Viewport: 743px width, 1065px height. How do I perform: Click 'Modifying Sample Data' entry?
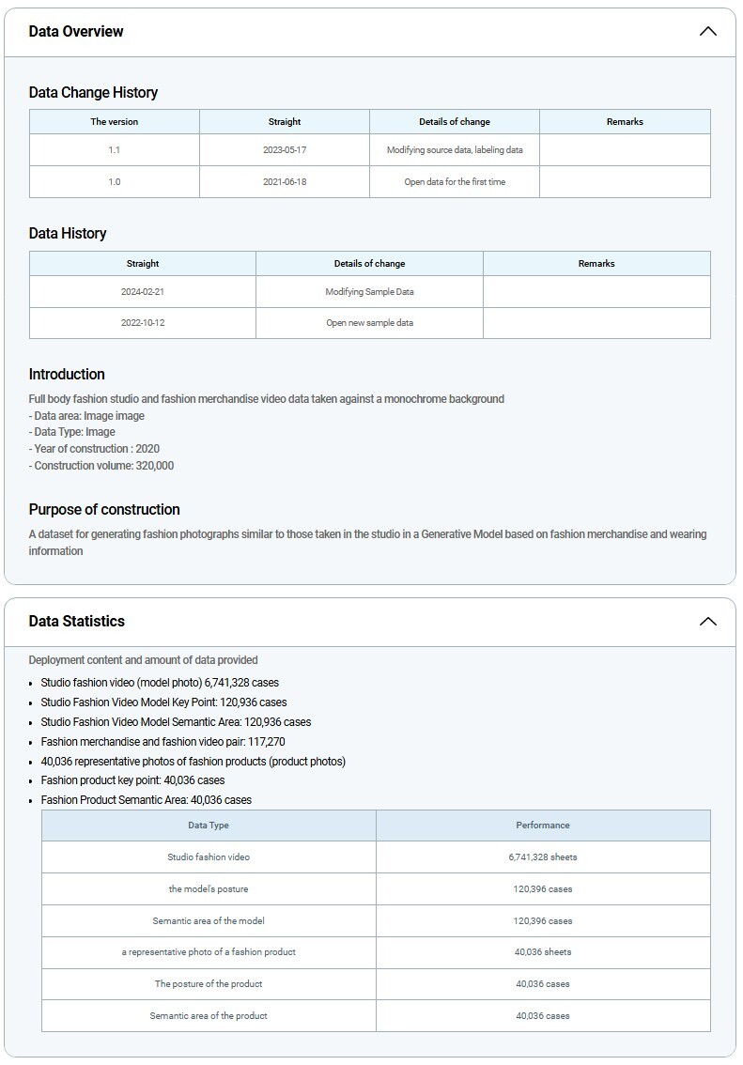coord(369,291)
